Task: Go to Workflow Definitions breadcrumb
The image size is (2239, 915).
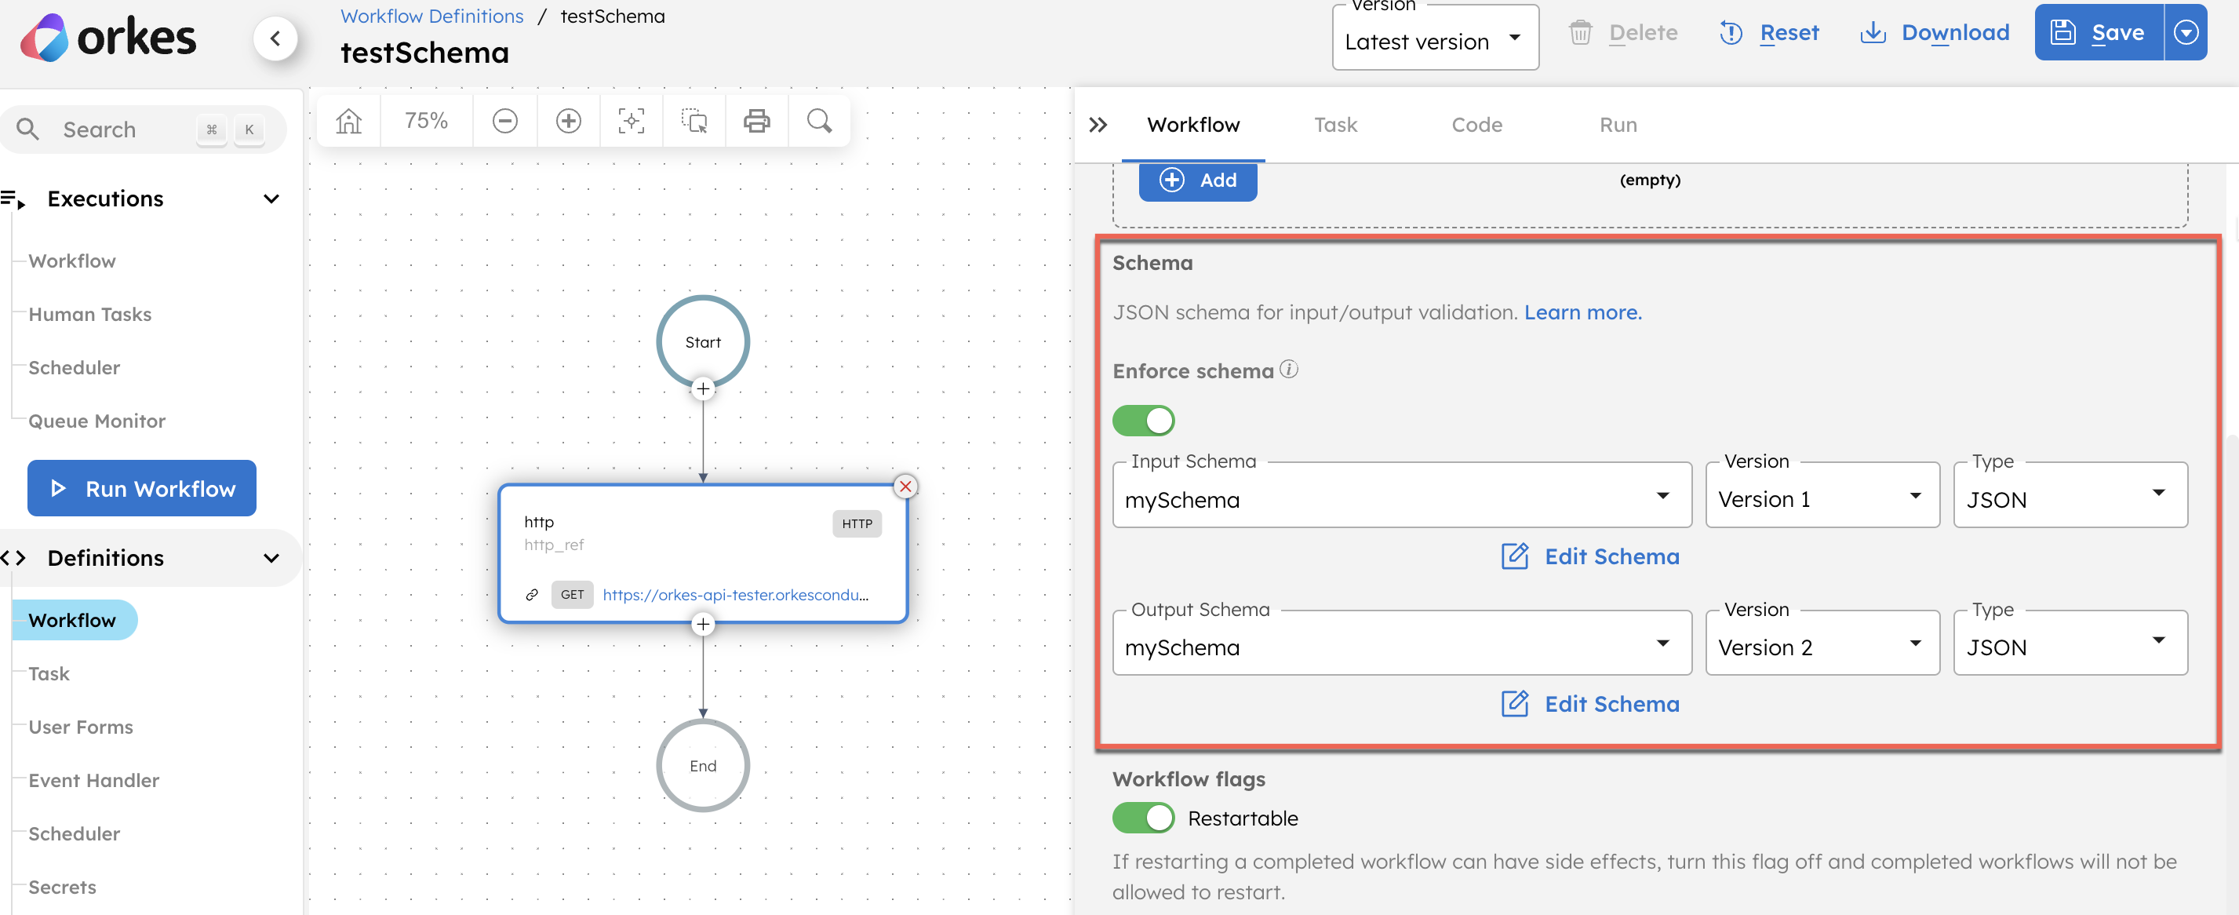Action: point(432,16)
